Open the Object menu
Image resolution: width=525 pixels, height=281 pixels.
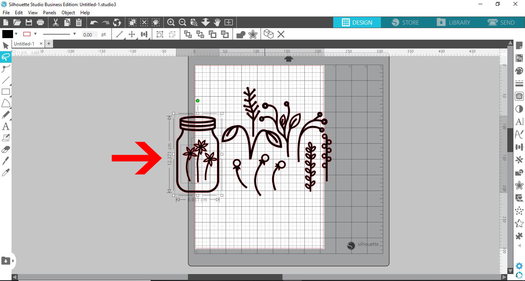pyautogui.click(x=68, y=13)
